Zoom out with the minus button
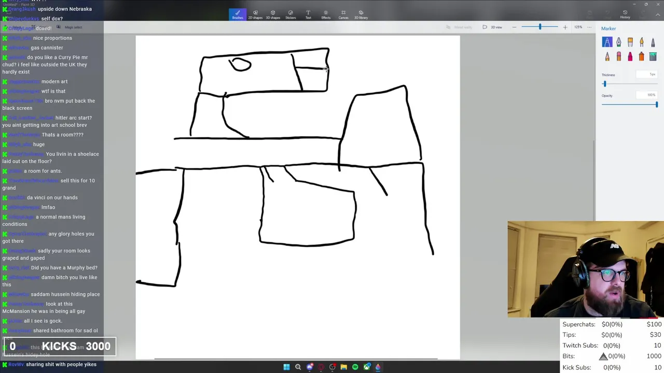Viewport: 664px width, 373px height. pyautogui.click(x=514, y=27)
